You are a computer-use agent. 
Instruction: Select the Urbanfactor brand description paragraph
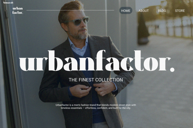tap(96, 106)
